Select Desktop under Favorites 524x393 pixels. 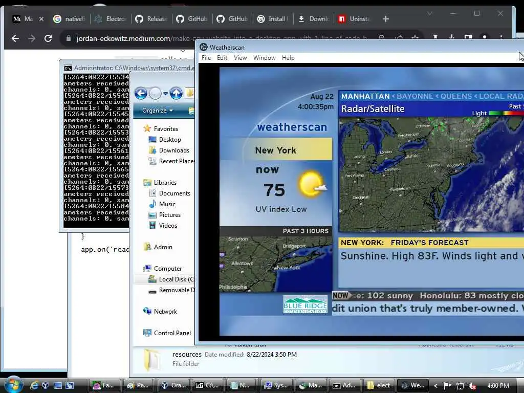pos(164,139)
